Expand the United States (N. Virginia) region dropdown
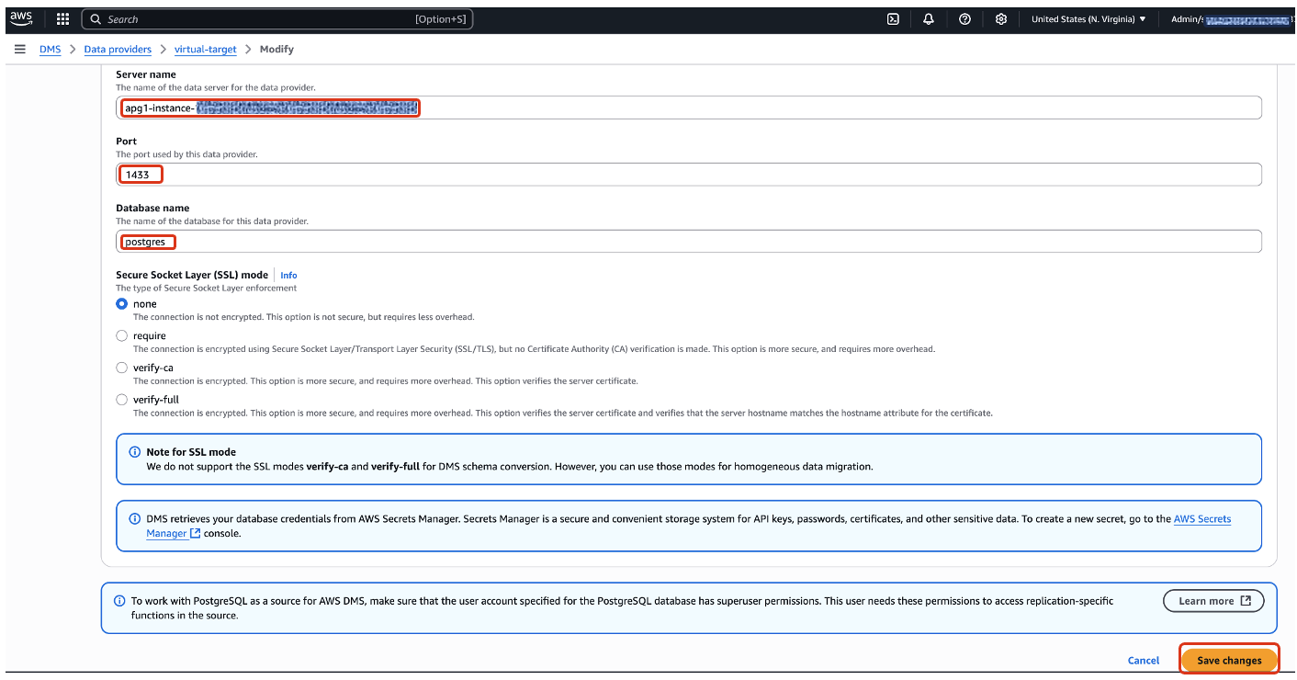The width and height of the screenshot is (1297, 680). pos(1088,18)
